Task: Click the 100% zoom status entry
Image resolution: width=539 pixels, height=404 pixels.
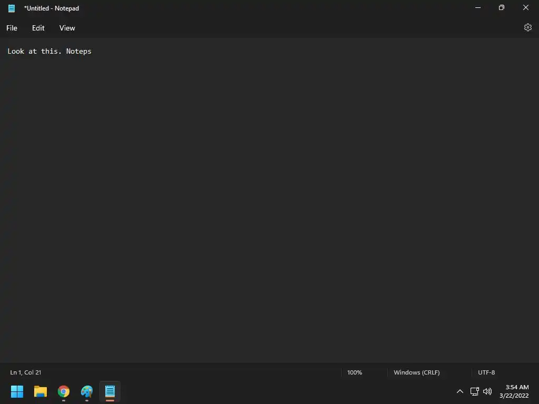Action: click(x=354, y=372)
